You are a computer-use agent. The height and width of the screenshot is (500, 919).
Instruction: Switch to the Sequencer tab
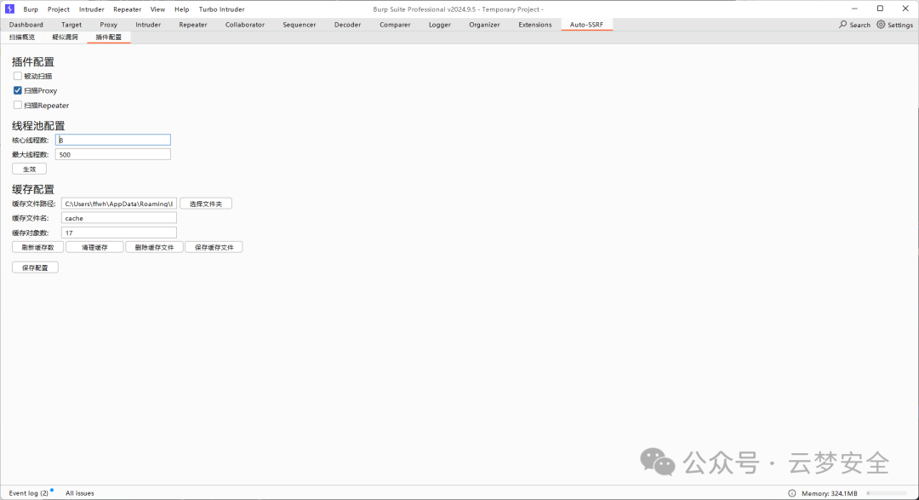coord(300,25)
